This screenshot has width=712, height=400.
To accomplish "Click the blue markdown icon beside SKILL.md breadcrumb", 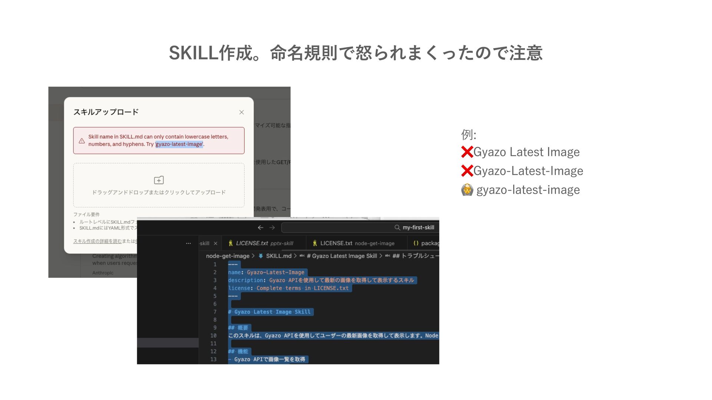I will pyautogui.click(x=261, y=256).
